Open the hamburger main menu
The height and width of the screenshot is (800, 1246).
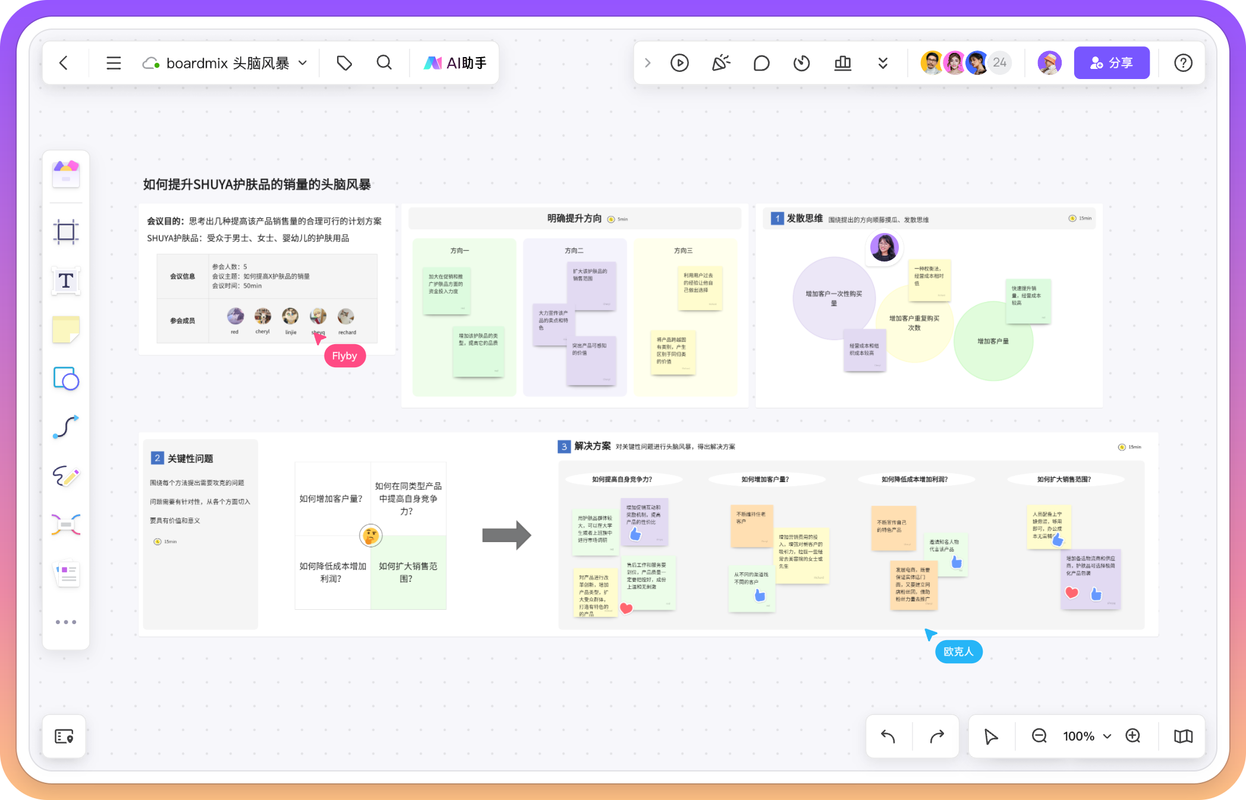coord(114,62)
